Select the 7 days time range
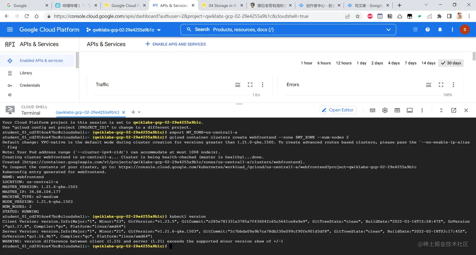The width and height of the screenshot is (476, 255). coord(411,63)
